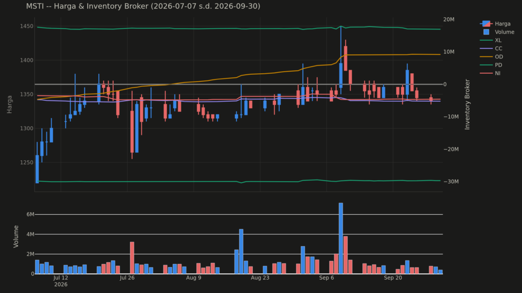Click the Sep 6 date tick label

326,278
